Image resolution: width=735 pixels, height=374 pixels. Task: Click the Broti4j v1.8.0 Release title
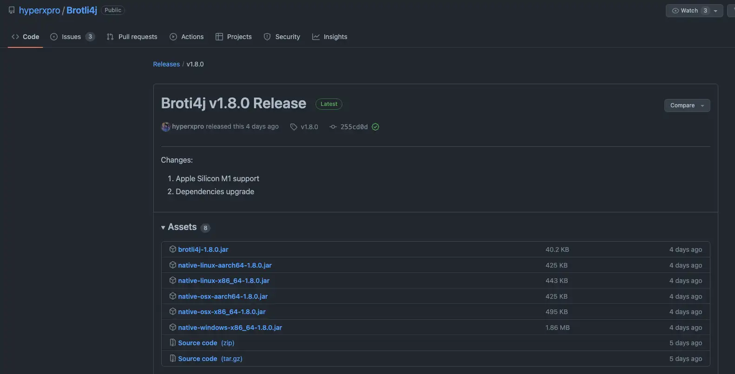click(x=234, y=103)
